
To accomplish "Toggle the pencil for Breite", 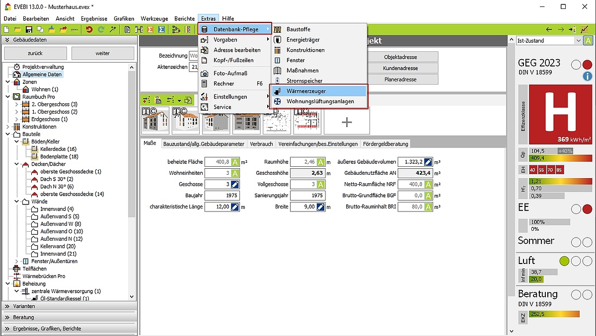I will 321,206.
